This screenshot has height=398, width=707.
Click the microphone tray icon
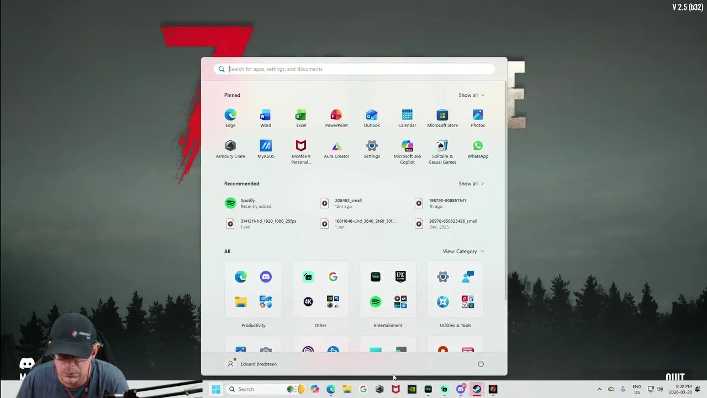[x=623, y=389]
